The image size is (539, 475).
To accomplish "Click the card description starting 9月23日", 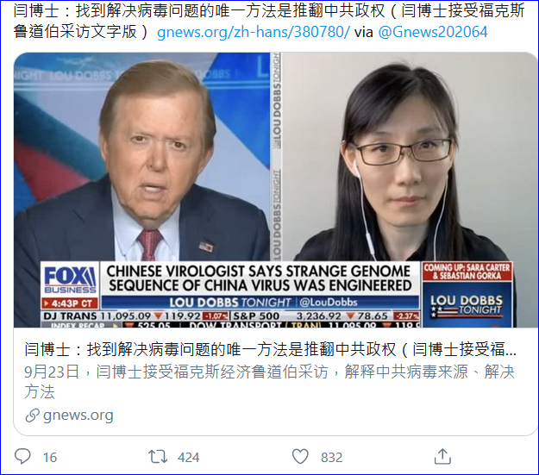I will point(269,382).
